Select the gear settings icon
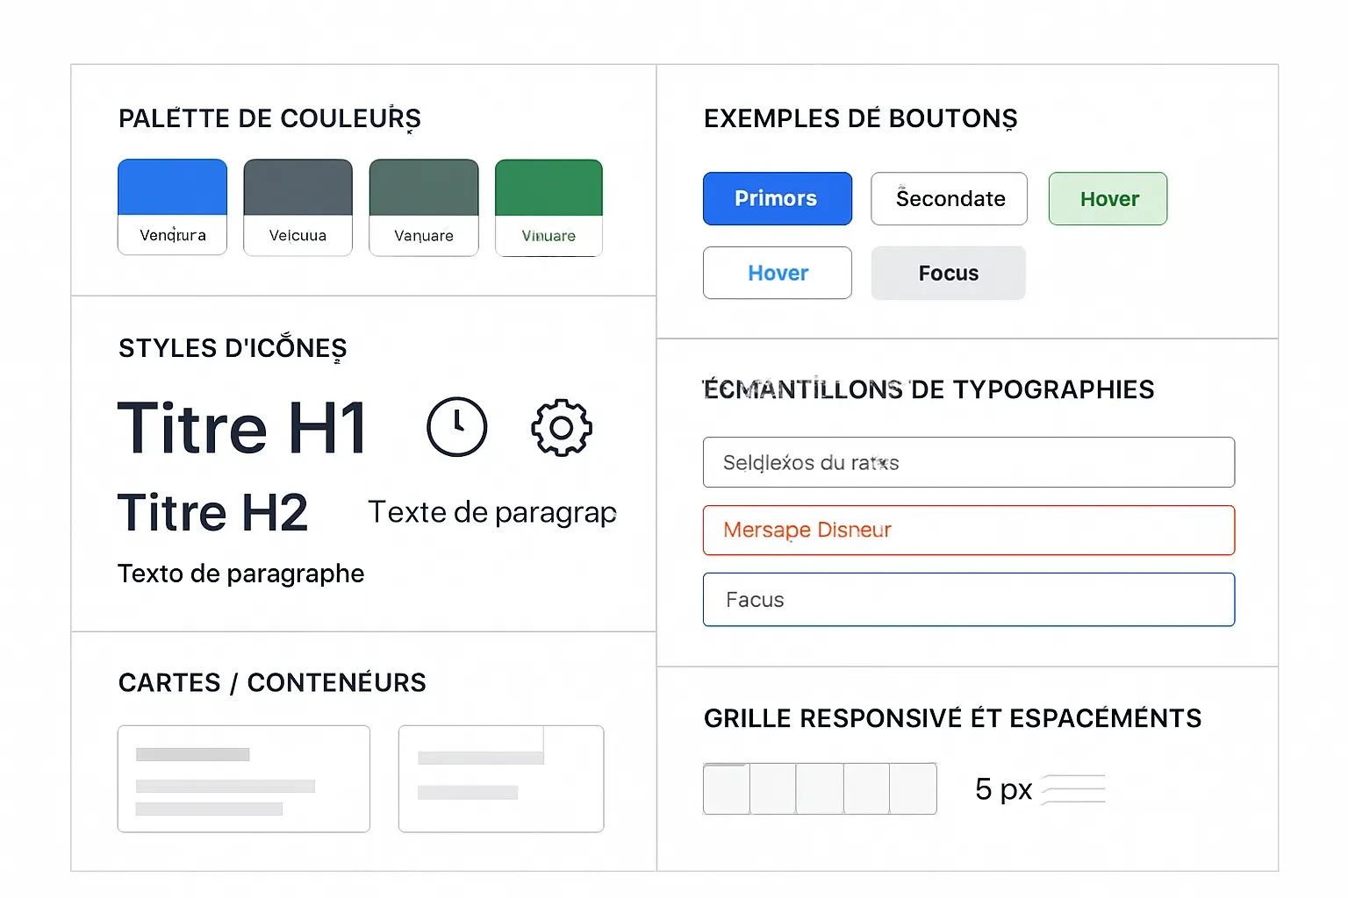The width and height of the screenshot is (1348, 898). [x=562, y=428]
